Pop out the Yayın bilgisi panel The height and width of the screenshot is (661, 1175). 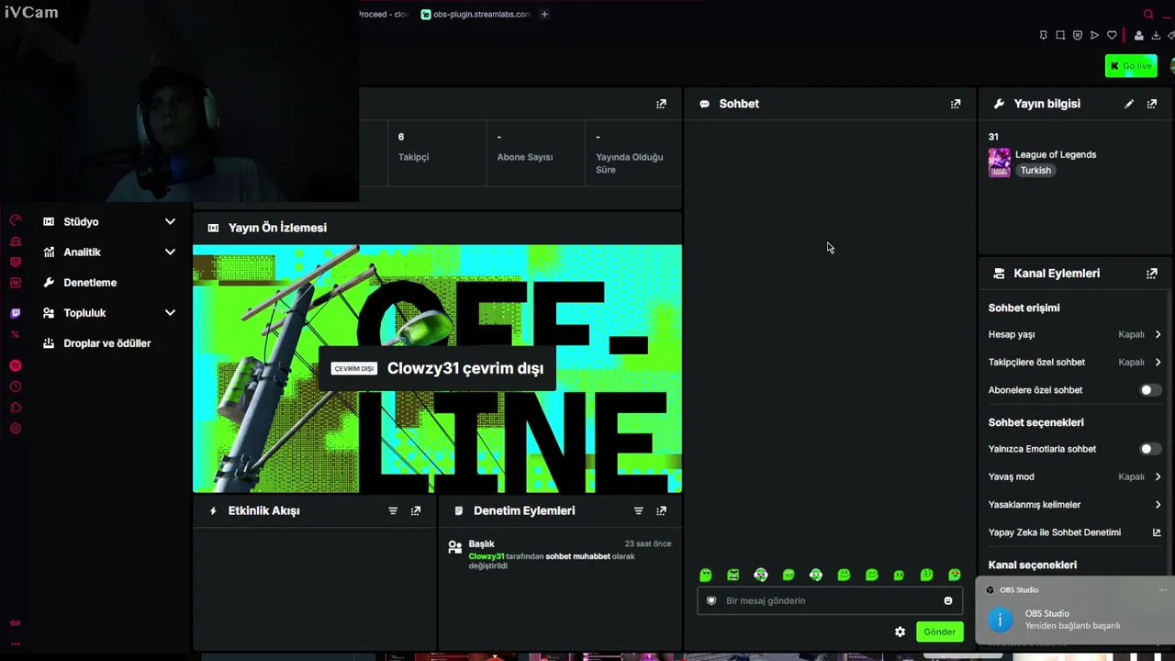point(1152,104)
